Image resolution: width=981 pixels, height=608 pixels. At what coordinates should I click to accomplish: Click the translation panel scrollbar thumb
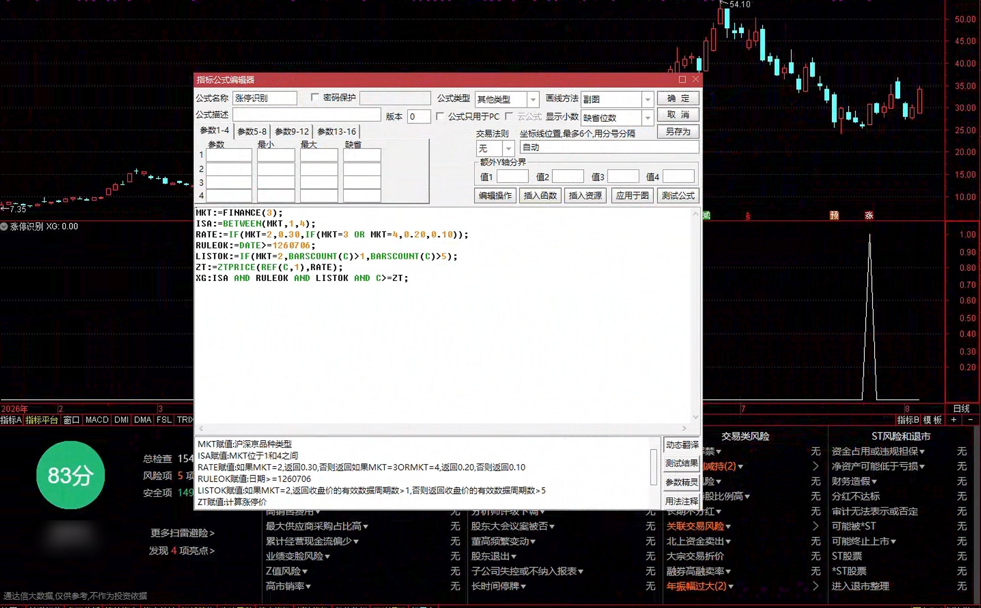(x=653, y=467)
